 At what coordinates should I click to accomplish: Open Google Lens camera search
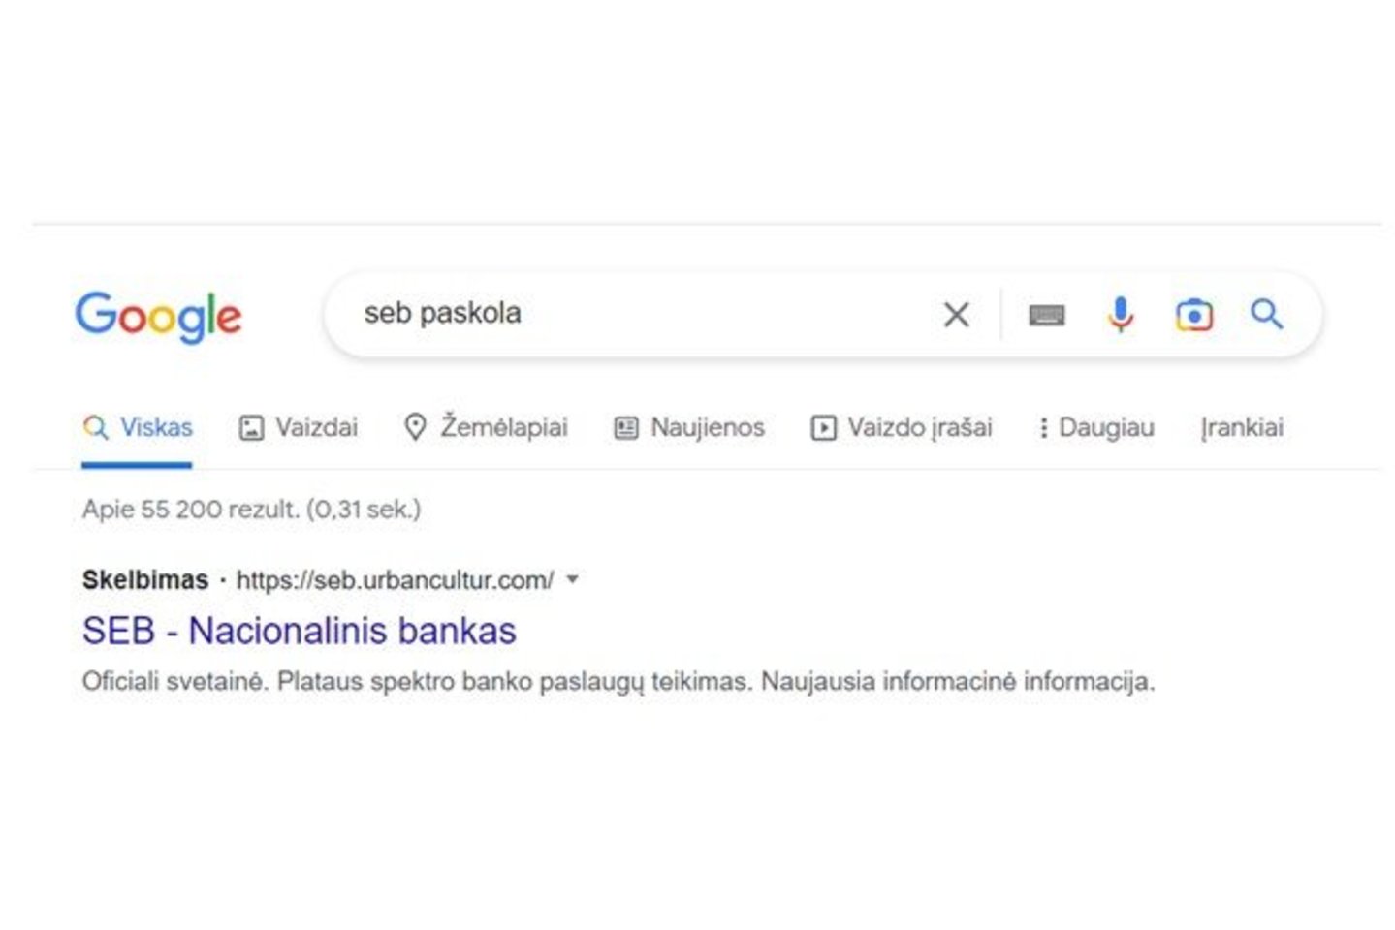click(x=1193, y=315)
